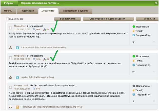Viewport: 159px width, 111px height.
Task: Click assignments icon on the raulleo post
Action: pyautogui.click(x=134, y=65)
